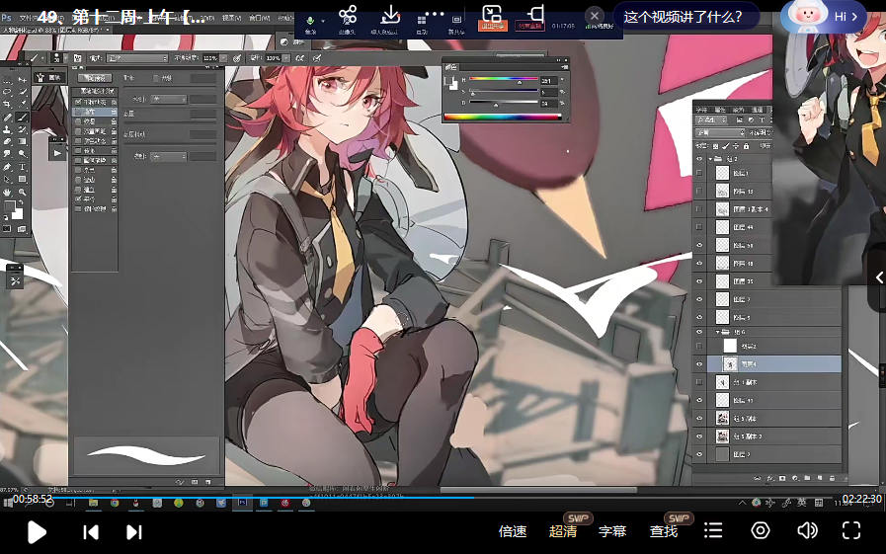Screen dimensions: 886x554
Task: Toggle visibility of the bottom layer
Action: (x=699, y=454)
